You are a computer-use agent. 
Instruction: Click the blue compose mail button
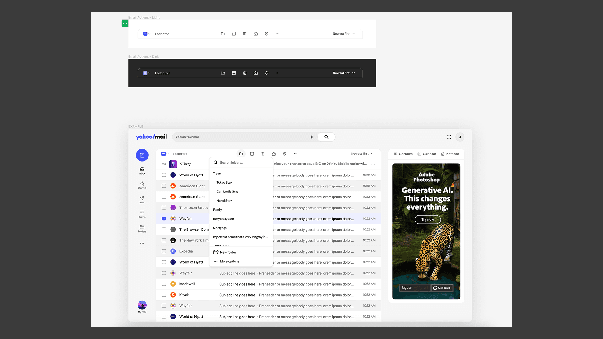tap(142, 155)
